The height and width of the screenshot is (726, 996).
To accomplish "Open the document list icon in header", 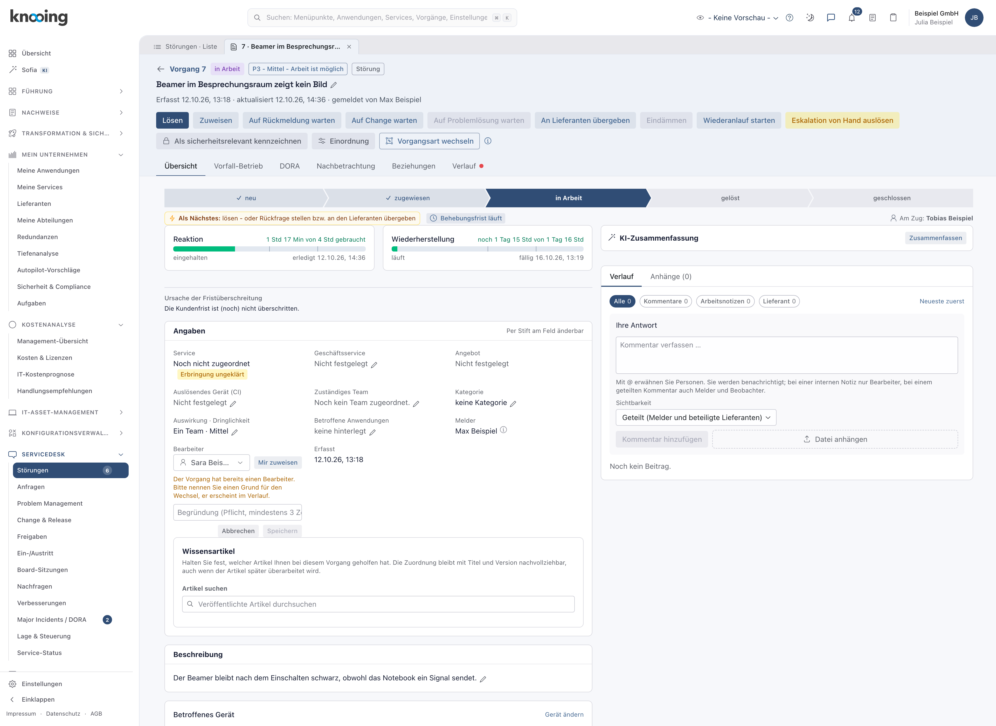I will [873, 18].
